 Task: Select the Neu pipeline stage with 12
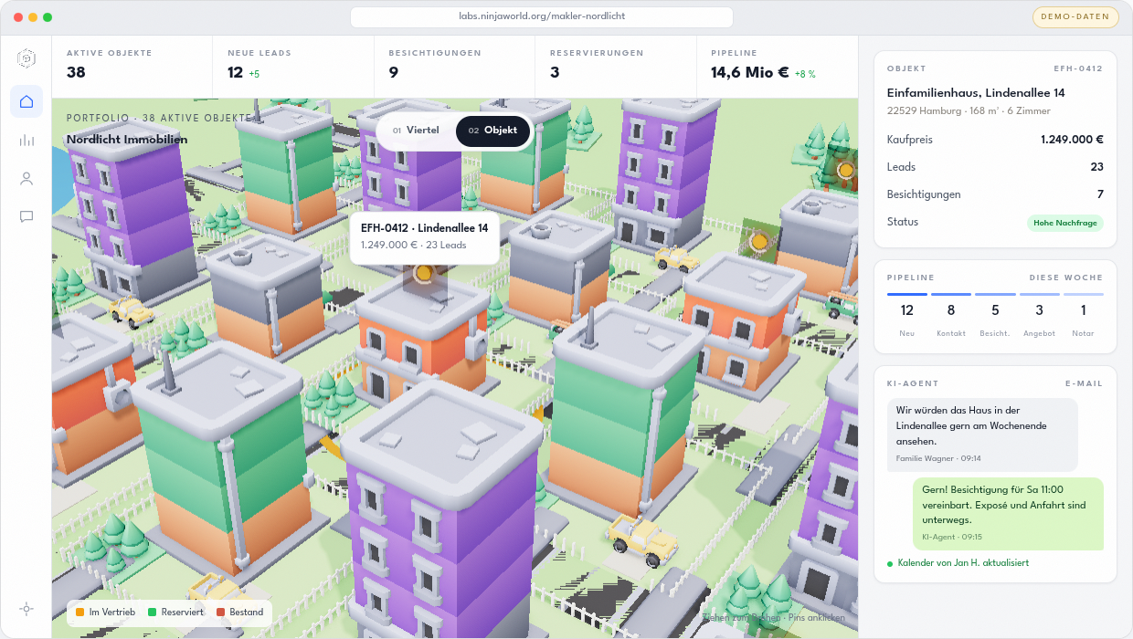pyautogui.click(x=907, y=316)
